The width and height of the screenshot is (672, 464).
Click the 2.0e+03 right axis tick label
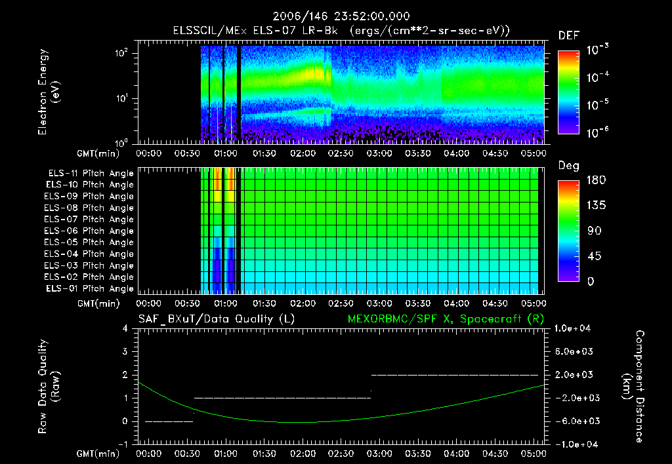pos(574,374)
